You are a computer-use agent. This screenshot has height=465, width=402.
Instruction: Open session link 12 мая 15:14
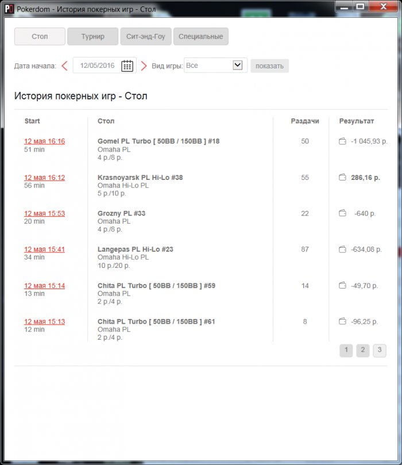coord(44,286)
